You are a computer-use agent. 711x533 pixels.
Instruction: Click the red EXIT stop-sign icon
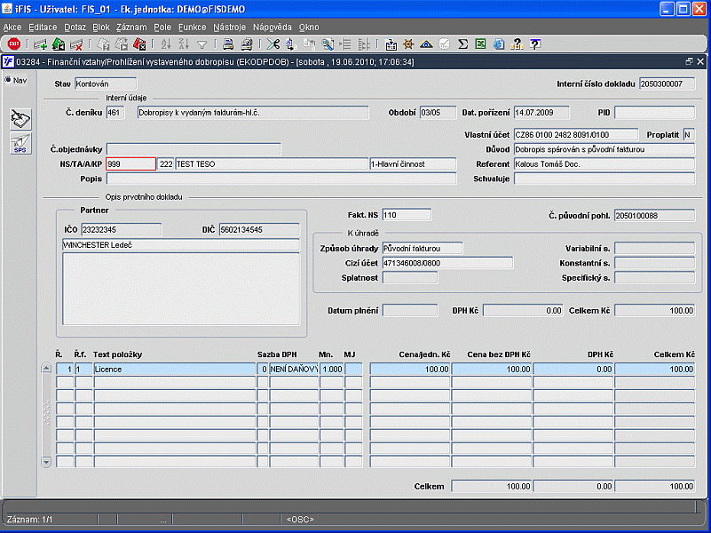14,44
